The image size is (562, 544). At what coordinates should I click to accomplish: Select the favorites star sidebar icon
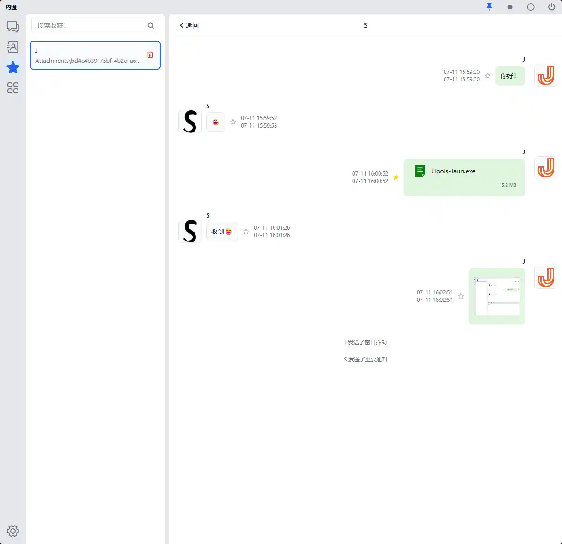tap(13, 67)
